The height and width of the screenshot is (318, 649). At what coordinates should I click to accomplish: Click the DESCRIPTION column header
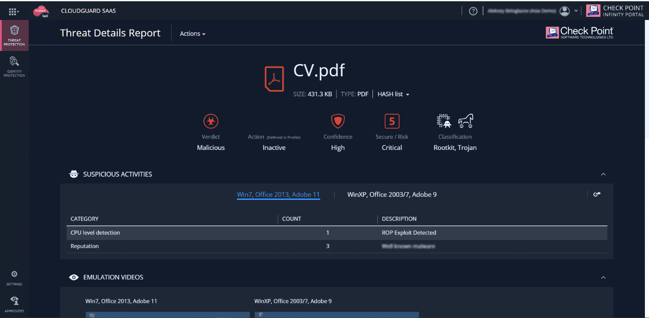point(399,219)
